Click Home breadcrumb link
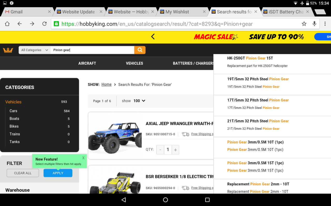Image resolution: width=331 pixels, height=206 pixels. pos(107,84)
